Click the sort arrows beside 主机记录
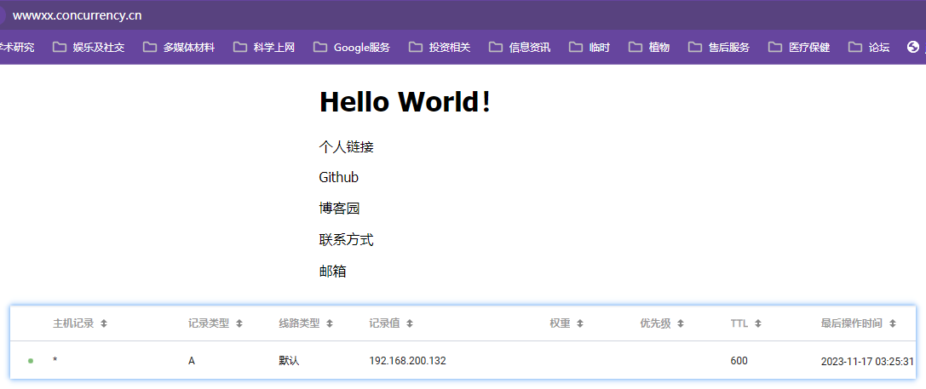Screen dimensions: 926x389 [104, 323]
